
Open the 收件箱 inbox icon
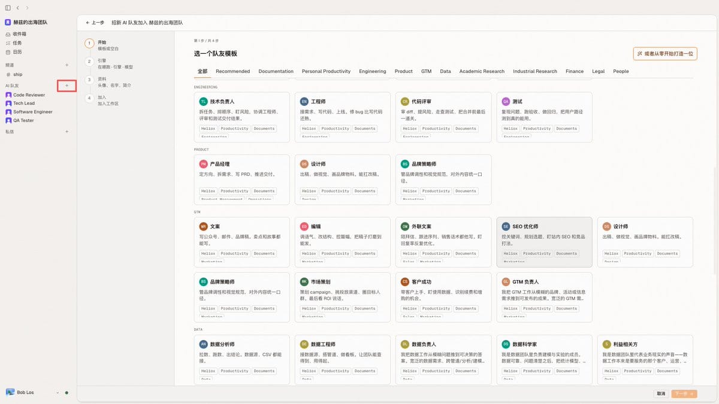point(8,34)
